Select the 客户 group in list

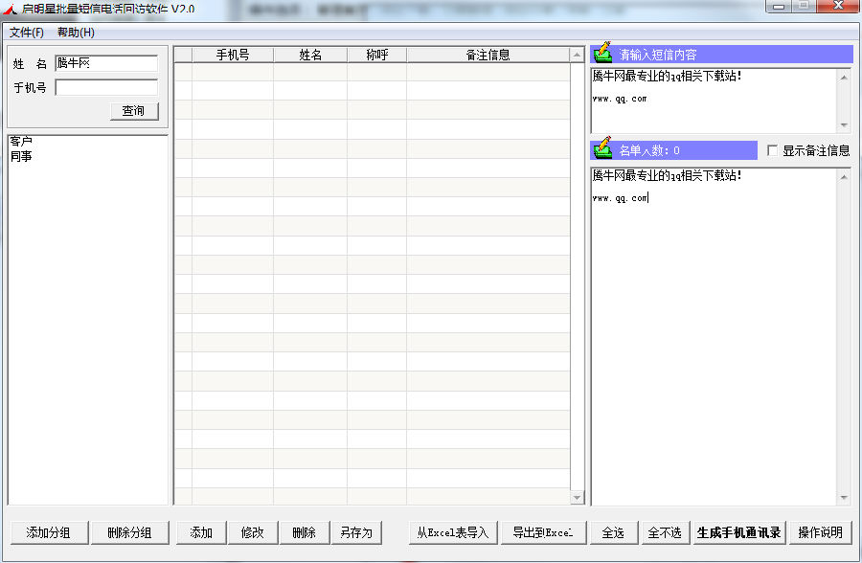(x=21, y=142)
